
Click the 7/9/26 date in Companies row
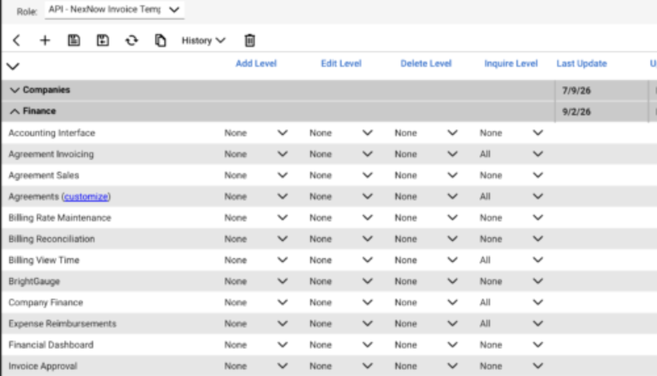point(577,91)
